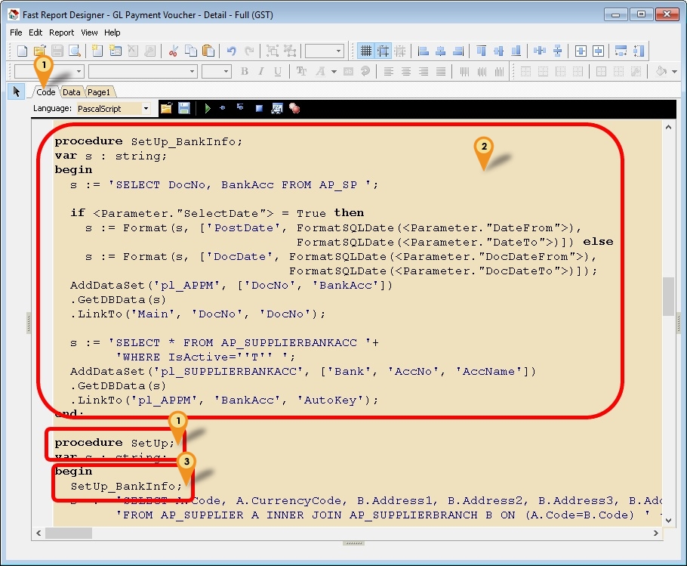
Task: Run the script with the green Run arrow
Action: point(208,108)
